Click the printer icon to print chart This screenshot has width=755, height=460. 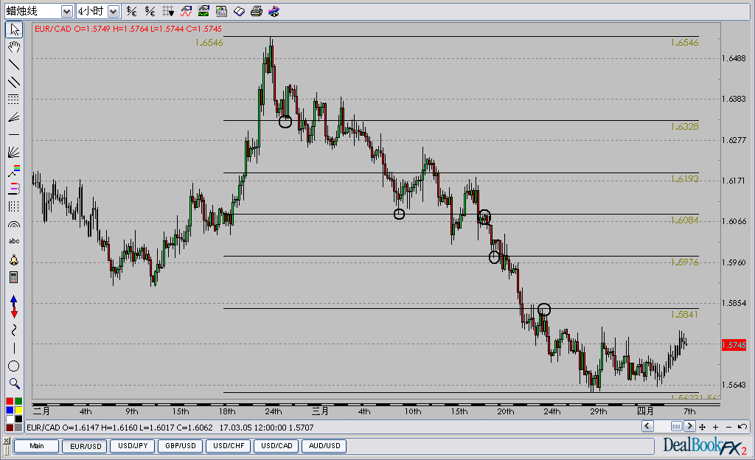coord(256,11)
